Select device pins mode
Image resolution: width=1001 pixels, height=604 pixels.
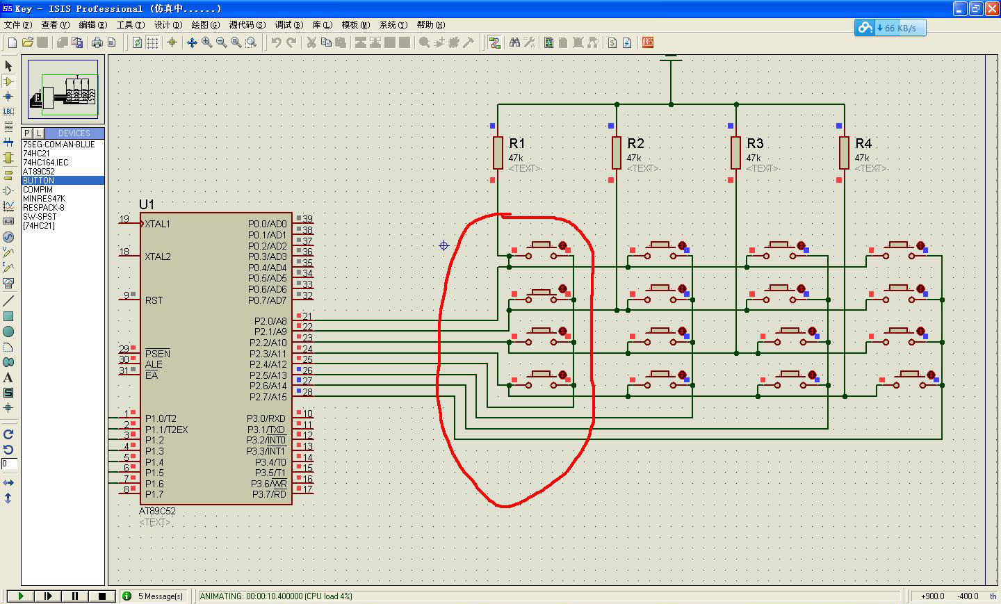(8, 190)
